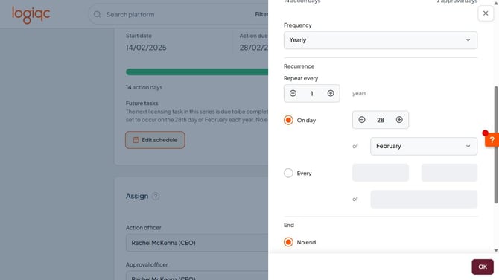Open the Action officer Rachel McKenna dropdown
The height and width of the screenshot is (280, 499).
(197, 243)
